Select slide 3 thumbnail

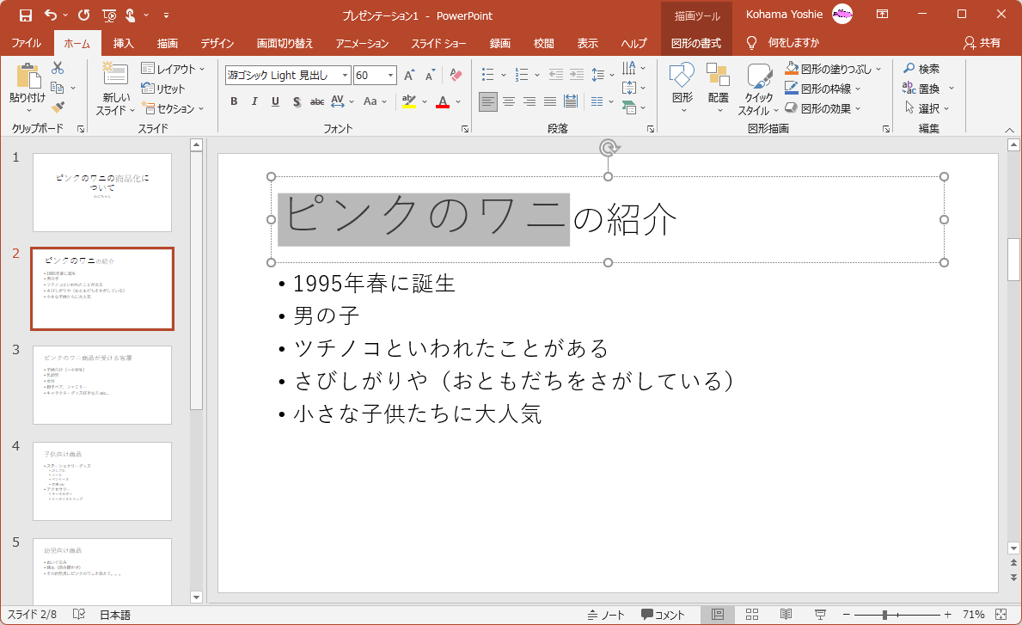102,384
